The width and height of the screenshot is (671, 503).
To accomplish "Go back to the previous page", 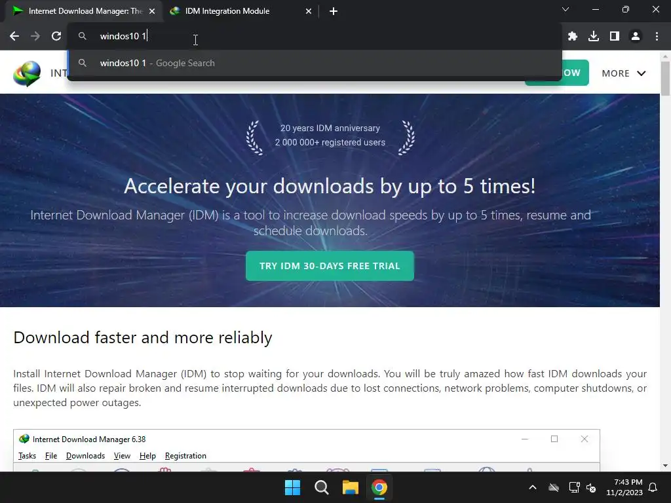I will tap(14, 37).
